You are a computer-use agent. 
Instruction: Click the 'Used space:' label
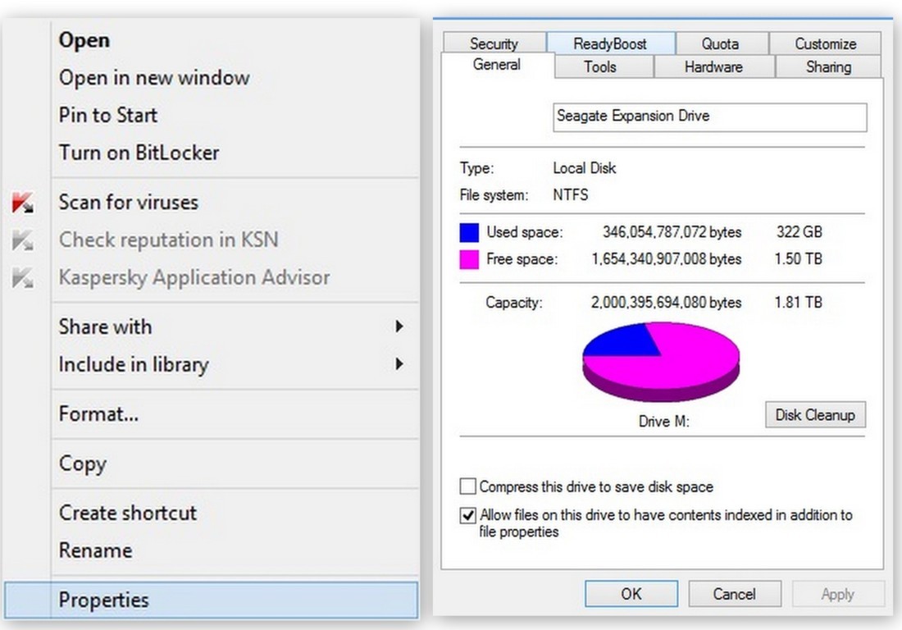(525, 232)
